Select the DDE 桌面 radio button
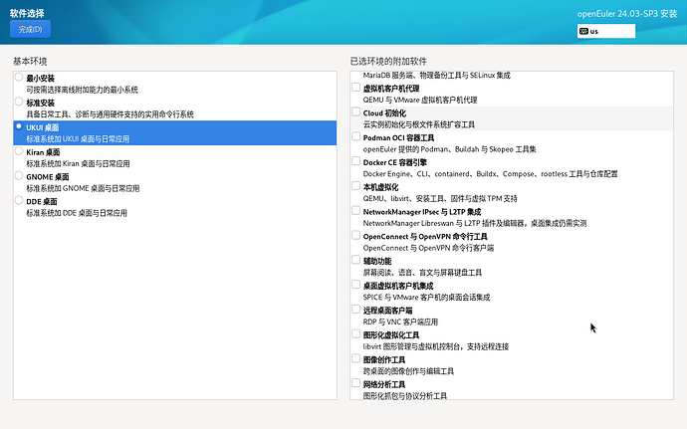687x429 pixels. click(x=19, y=200)
